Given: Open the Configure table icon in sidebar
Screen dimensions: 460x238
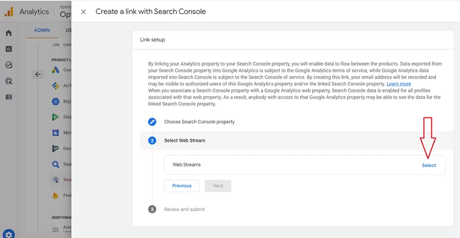Looking at the screenshot, I should click(9, 97).
